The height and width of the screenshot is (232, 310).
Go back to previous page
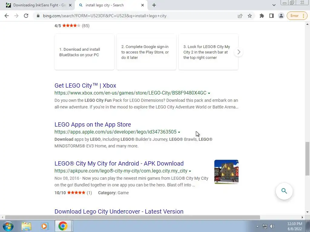(7, 16)
